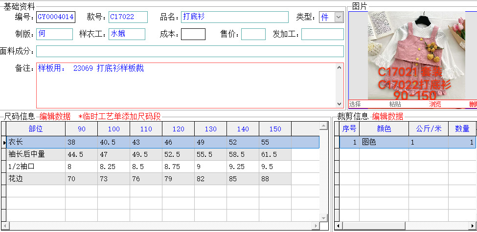Click 编辑数据 link next to 尺码信息
Screen dimensions: 477x232
[55, 116]
